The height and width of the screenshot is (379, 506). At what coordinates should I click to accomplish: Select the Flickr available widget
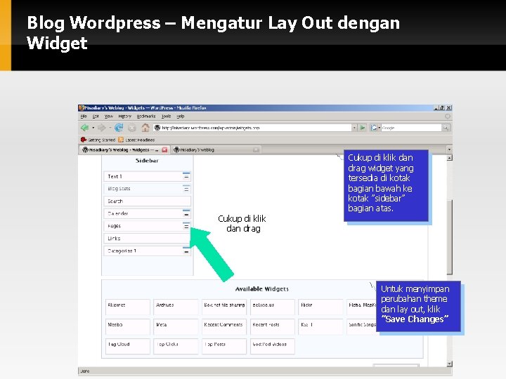(x=320, y=307)
